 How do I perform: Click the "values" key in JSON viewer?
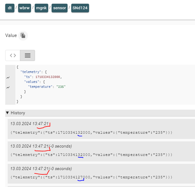(x=32, y=82)
